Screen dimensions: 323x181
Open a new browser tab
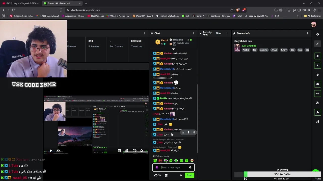86,3
